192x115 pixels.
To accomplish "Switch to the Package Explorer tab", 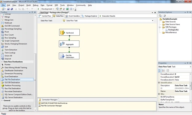I will click(x=90, y=16).
